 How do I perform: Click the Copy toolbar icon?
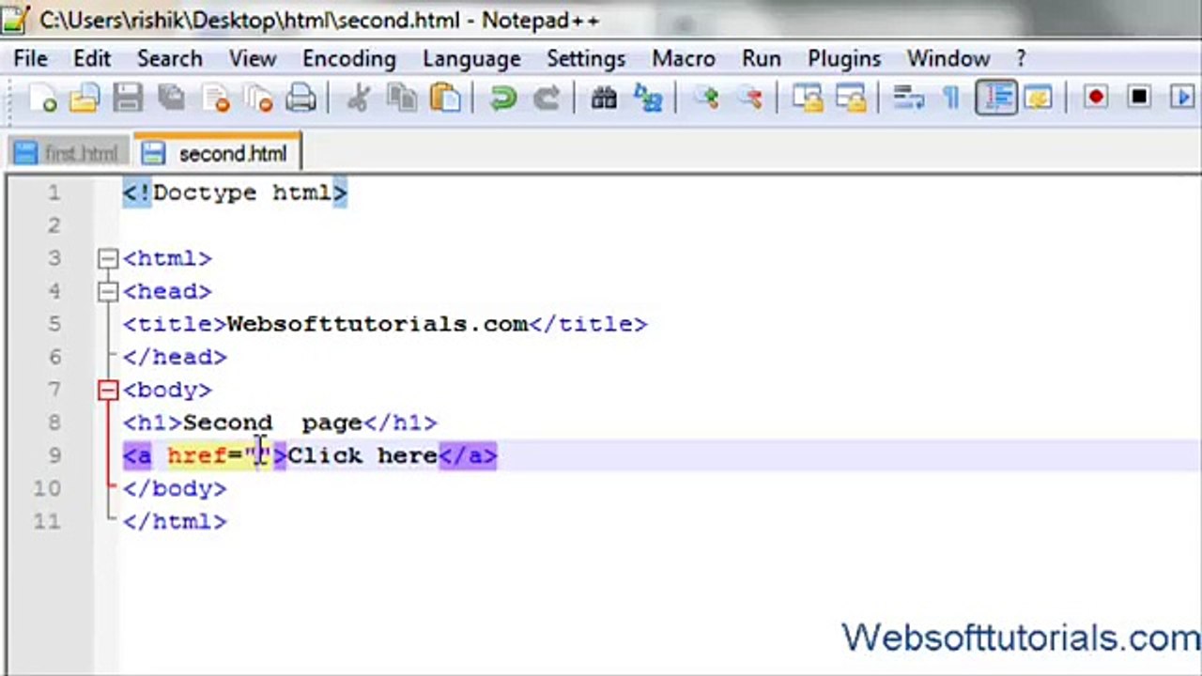pos(403,98)
